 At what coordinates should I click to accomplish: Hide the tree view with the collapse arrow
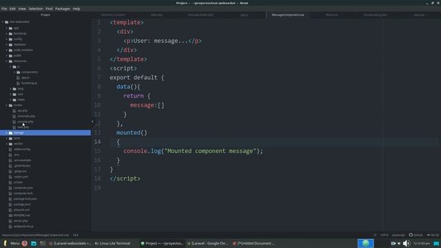coord(92,121)
